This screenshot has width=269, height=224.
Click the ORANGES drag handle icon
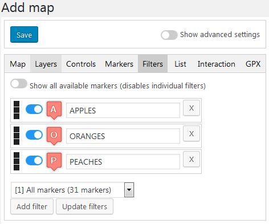tap(17, 136)
